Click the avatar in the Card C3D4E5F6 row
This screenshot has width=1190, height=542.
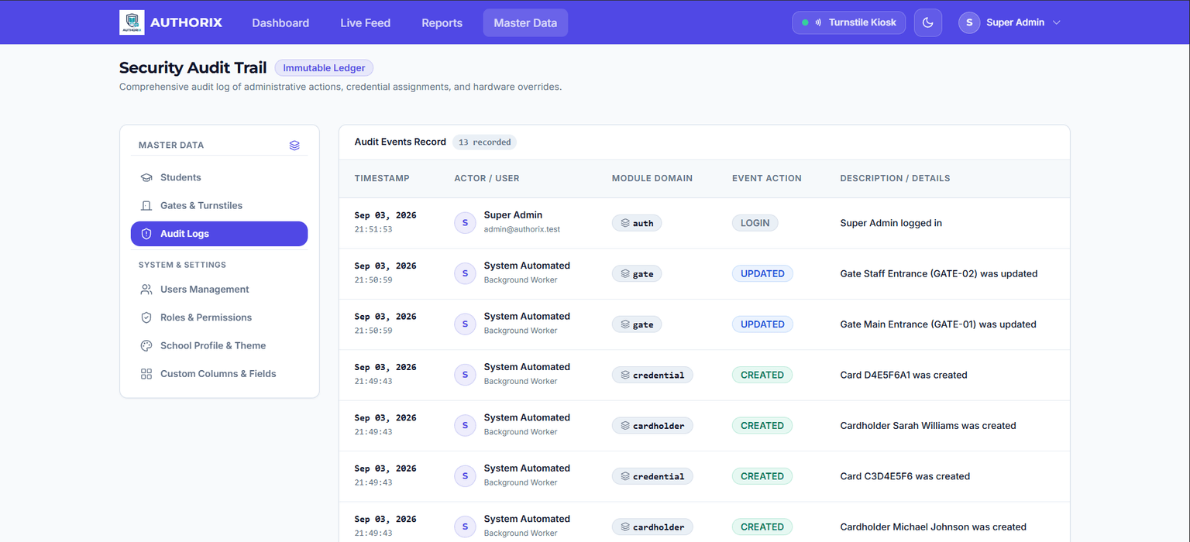[x=465, y=476]
